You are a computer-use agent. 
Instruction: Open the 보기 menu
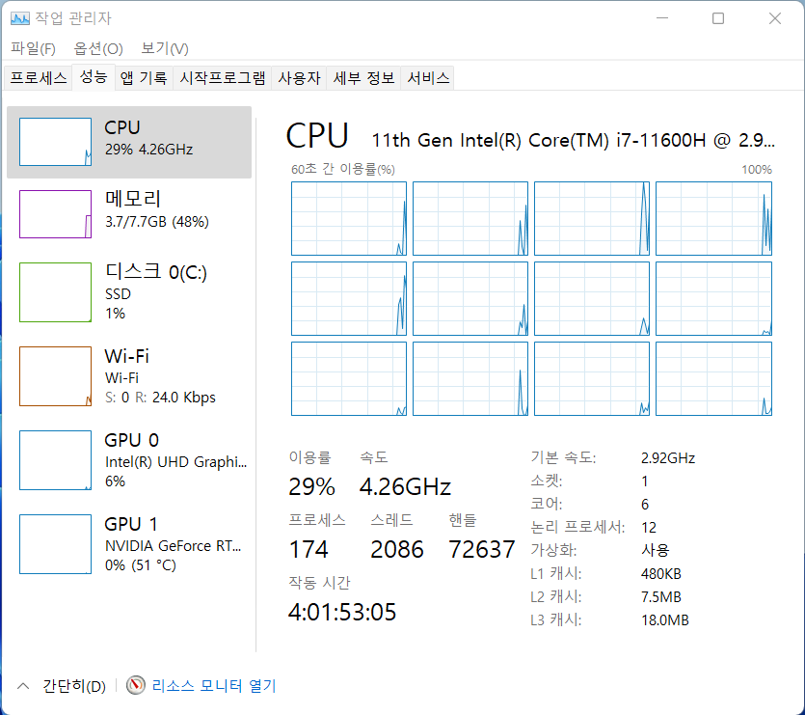click(x=165, y=48)
